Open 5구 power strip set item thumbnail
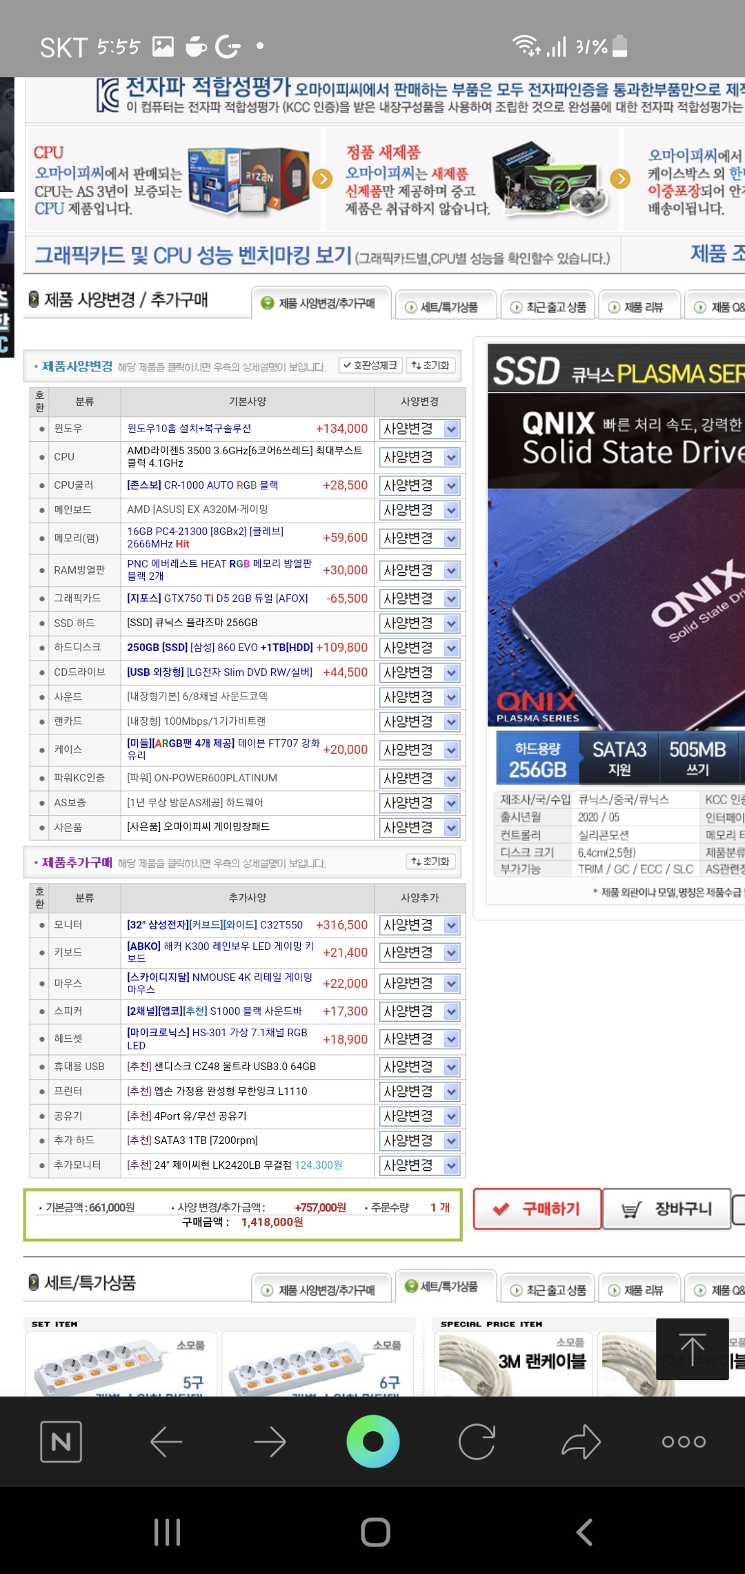Screen dimensions: 745x1574 [121, 1365]
